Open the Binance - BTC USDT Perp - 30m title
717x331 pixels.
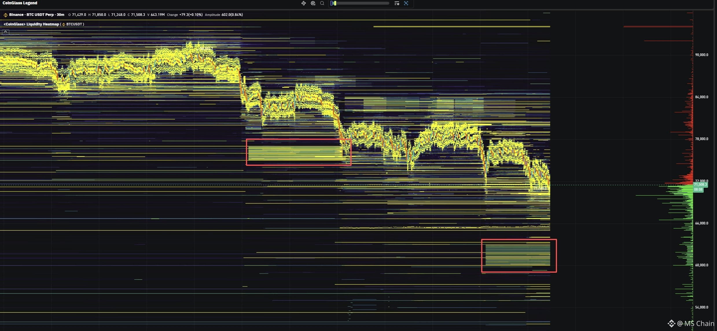(x=37, y=14)
